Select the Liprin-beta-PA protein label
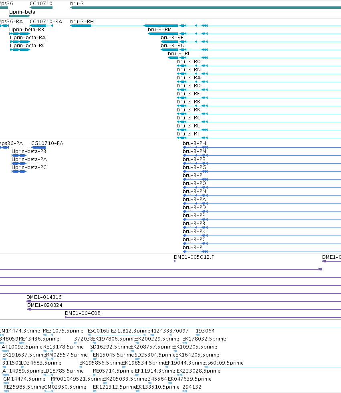Screen dimensions: 341x393 29,159
